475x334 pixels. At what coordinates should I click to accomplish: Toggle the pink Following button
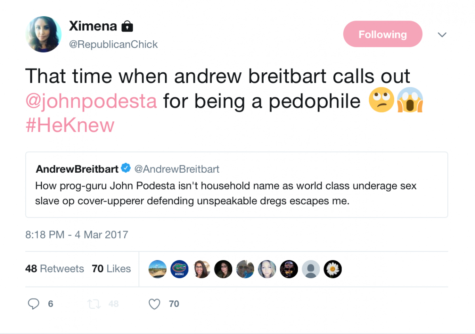(382, 34)
